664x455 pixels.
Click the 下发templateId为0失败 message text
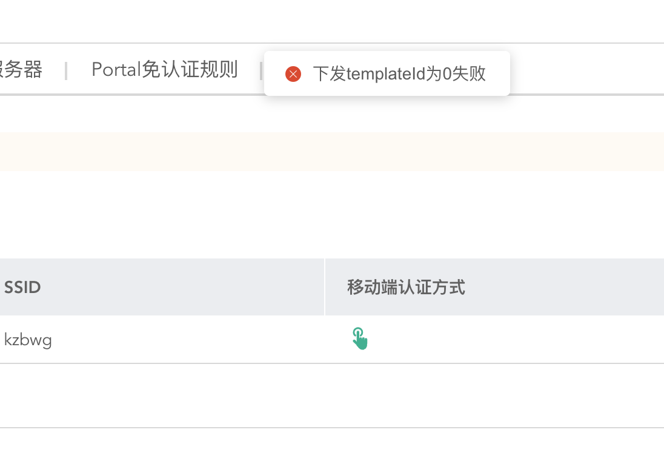(399, 74)
